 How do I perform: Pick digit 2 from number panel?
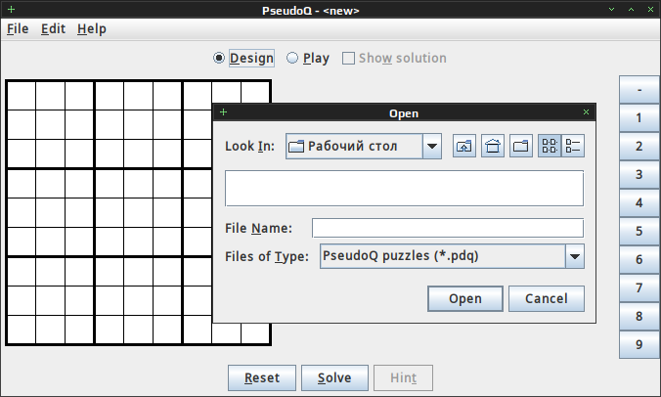point(639,147)
